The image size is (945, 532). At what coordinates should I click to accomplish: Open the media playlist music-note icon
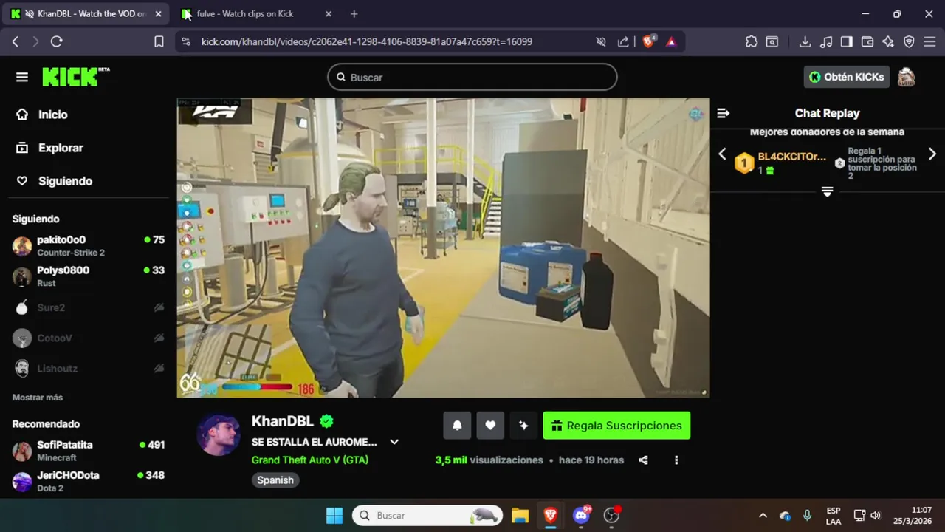(826, 41)
